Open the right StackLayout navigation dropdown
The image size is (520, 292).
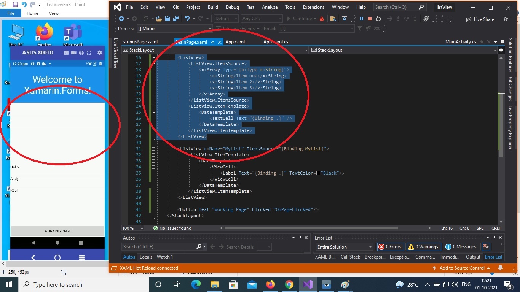[404, 50]
